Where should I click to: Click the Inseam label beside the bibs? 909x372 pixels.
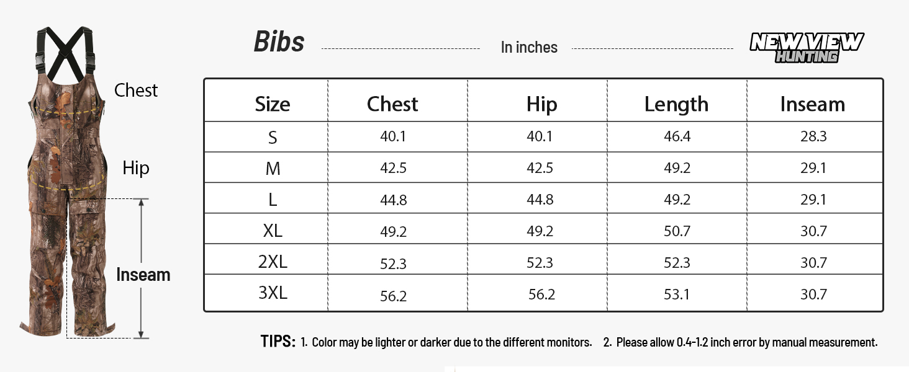(x=143, y=275)
